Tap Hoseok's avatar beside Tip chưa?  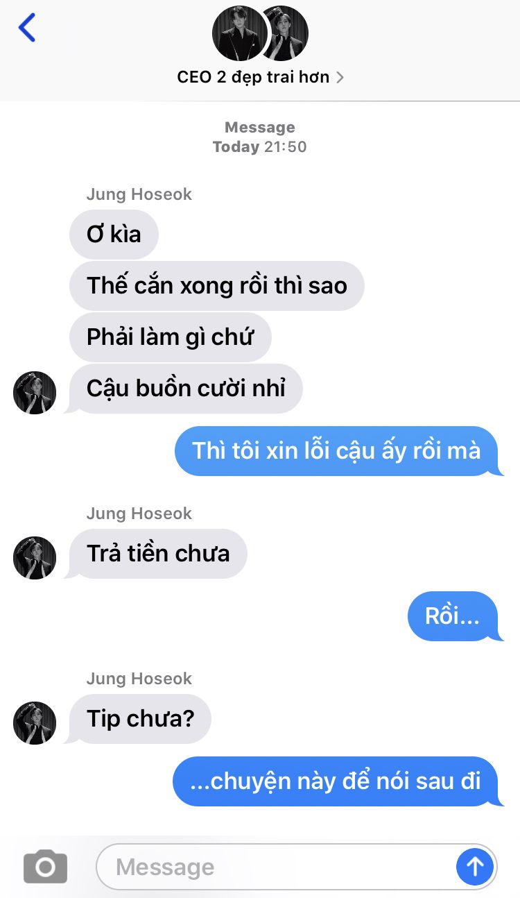click(x=35, y=723)
